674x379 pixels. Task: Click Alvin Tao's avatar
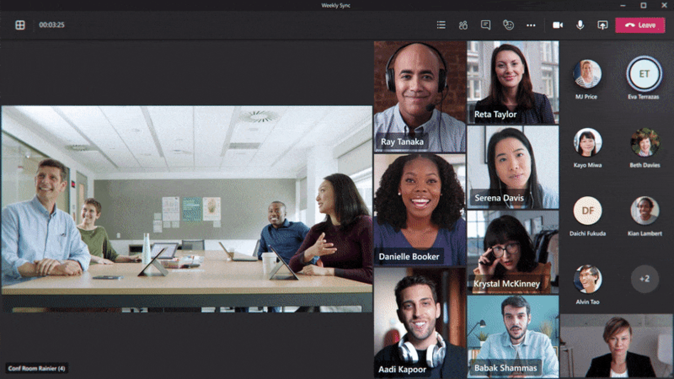[x=587, y=279]
